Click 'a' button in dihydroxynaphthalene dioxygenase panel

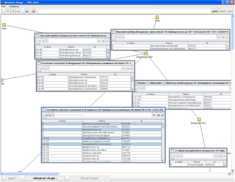pyautogui.click(x=175, y=156)
